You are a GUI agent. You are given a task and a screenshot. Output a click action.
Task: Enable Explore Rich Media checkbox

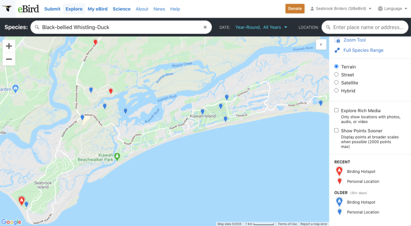click(336, 110)
